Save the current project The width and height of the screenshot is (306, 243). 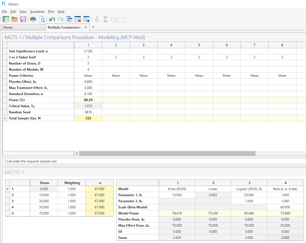pyautogui.click(x=23, y=19)
